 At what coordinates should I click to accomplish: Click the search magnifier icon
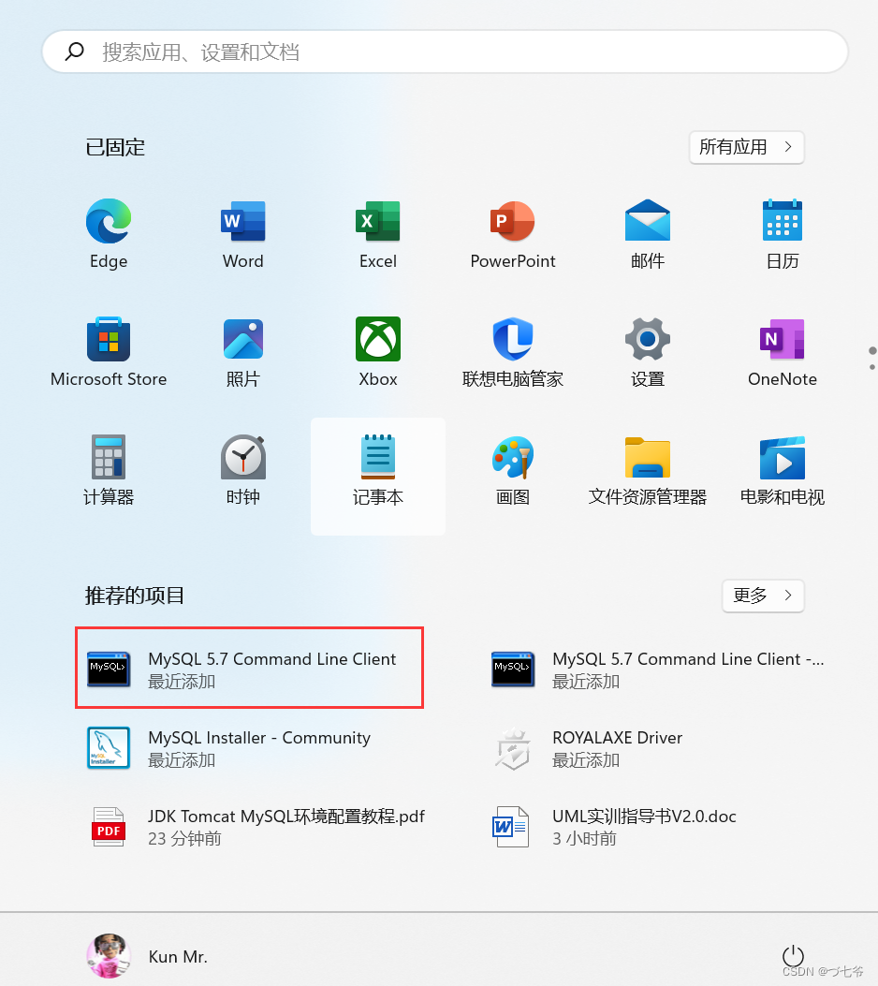pos(75,52)
